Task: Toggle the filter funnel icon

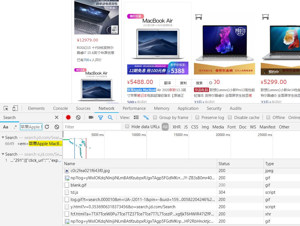Action: click(x=100, y=118)
